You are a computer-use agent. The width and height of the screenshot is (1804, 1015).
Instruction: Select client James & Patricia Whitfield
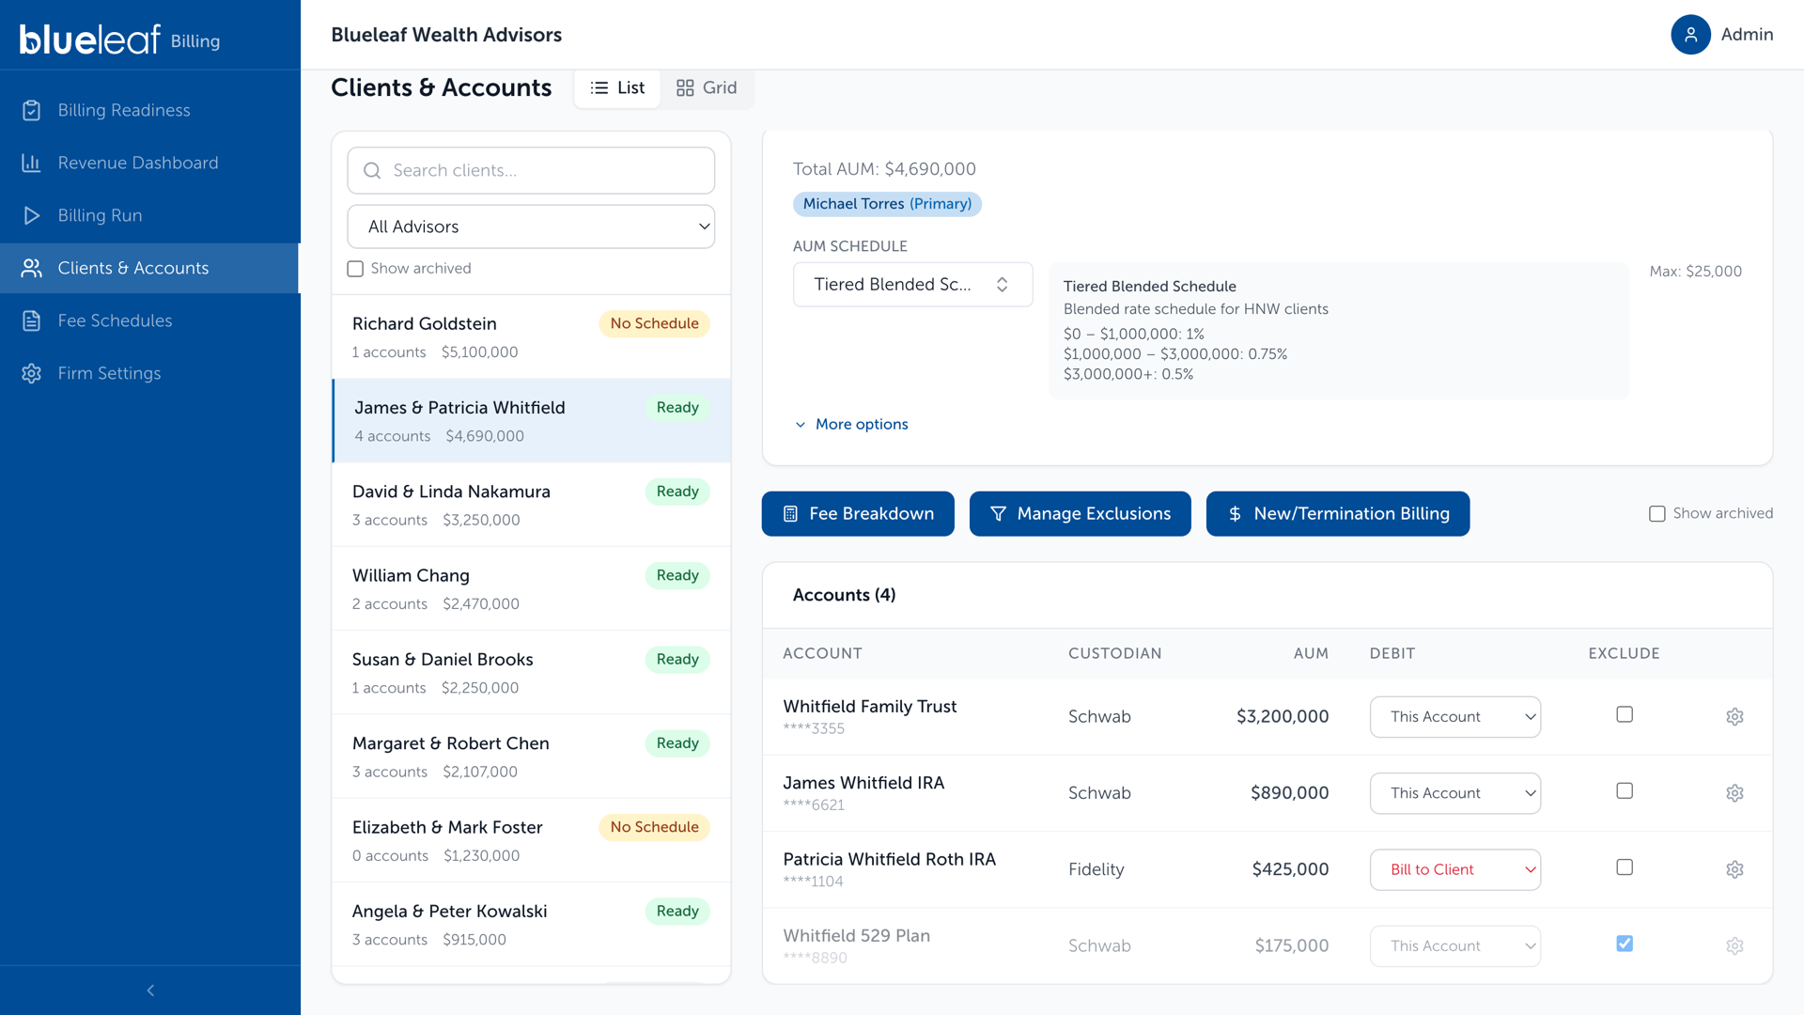tap(531, 421)
